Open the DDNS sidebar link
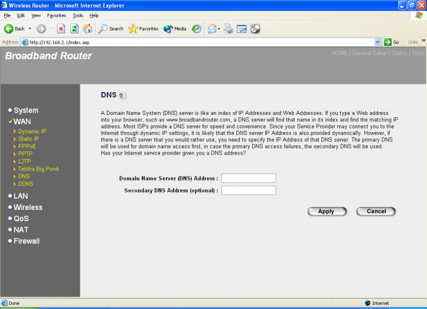The image size is (427, 309). [26, 184]
